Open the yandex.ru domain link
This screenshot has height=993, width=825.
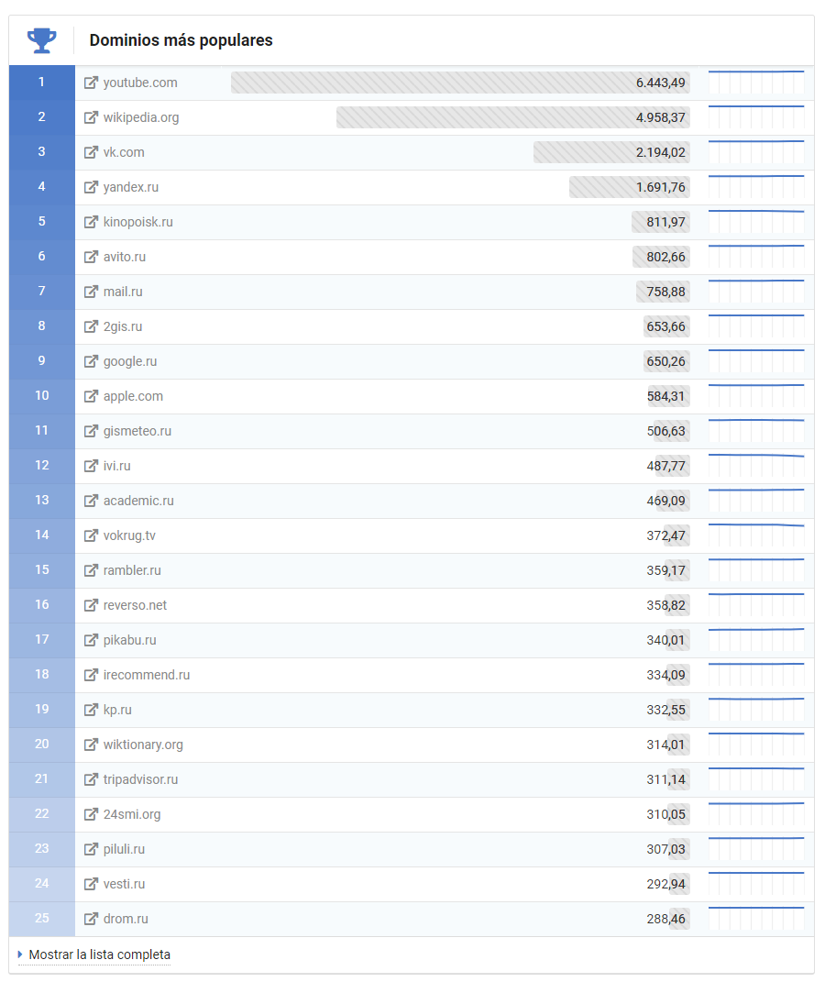130,187
